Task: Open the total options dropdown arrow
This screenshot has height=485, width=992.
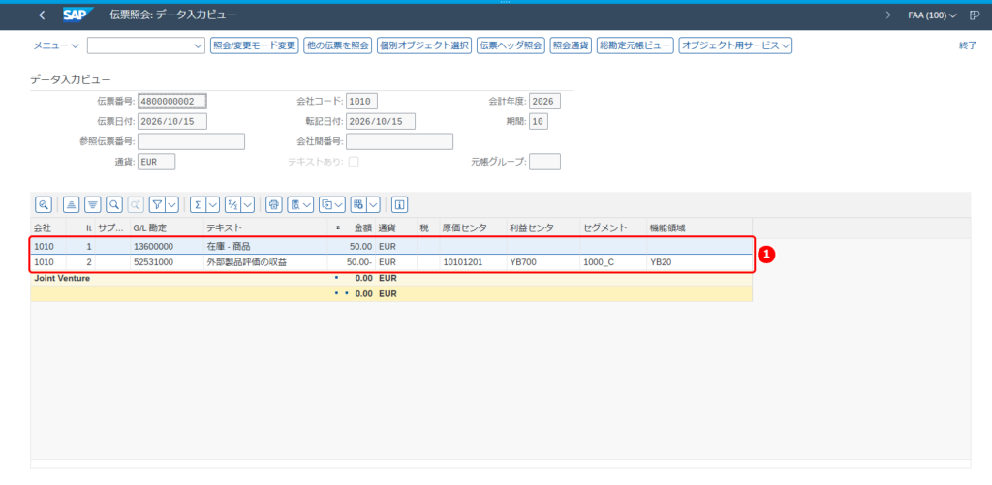Action: point(213,204)
